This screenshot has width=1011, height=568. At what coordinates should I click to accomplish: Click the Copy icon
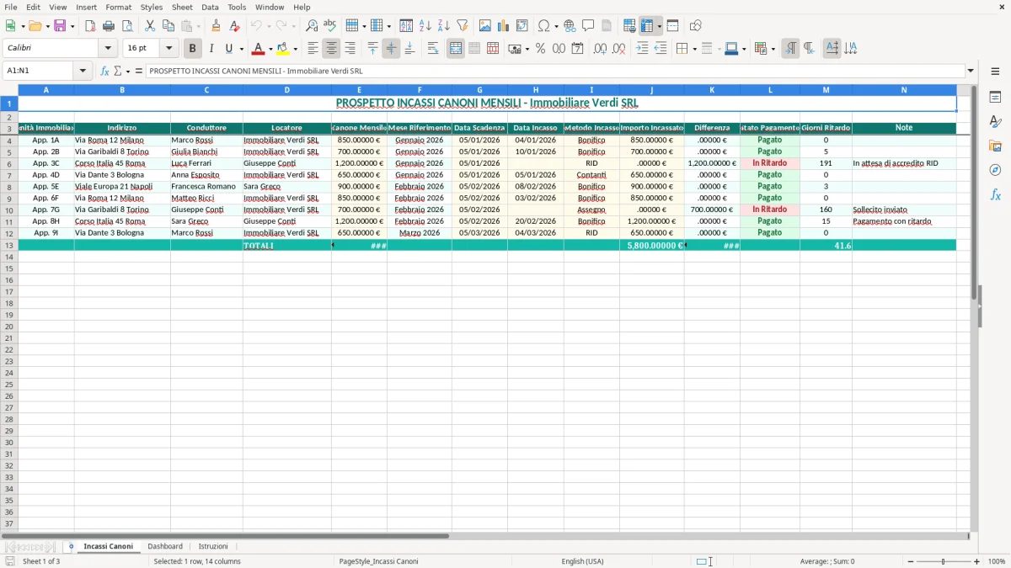tap(168, 26)
